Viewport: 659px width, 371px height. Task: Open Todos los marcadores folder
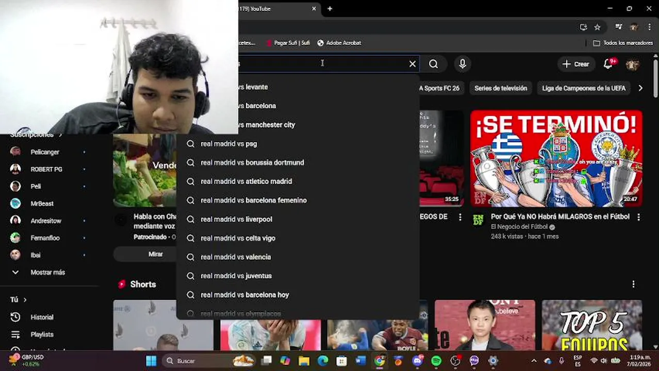tap(623, 43)
